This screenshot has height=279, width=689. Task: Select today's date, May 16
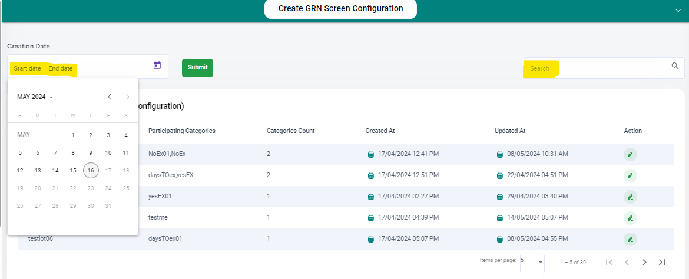pos(91,171)
